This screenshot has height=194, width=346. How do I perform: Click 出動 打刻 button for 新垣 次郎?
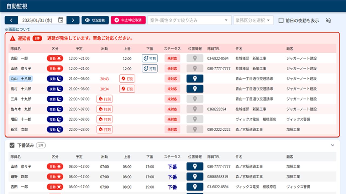click(x=105, y=129)
